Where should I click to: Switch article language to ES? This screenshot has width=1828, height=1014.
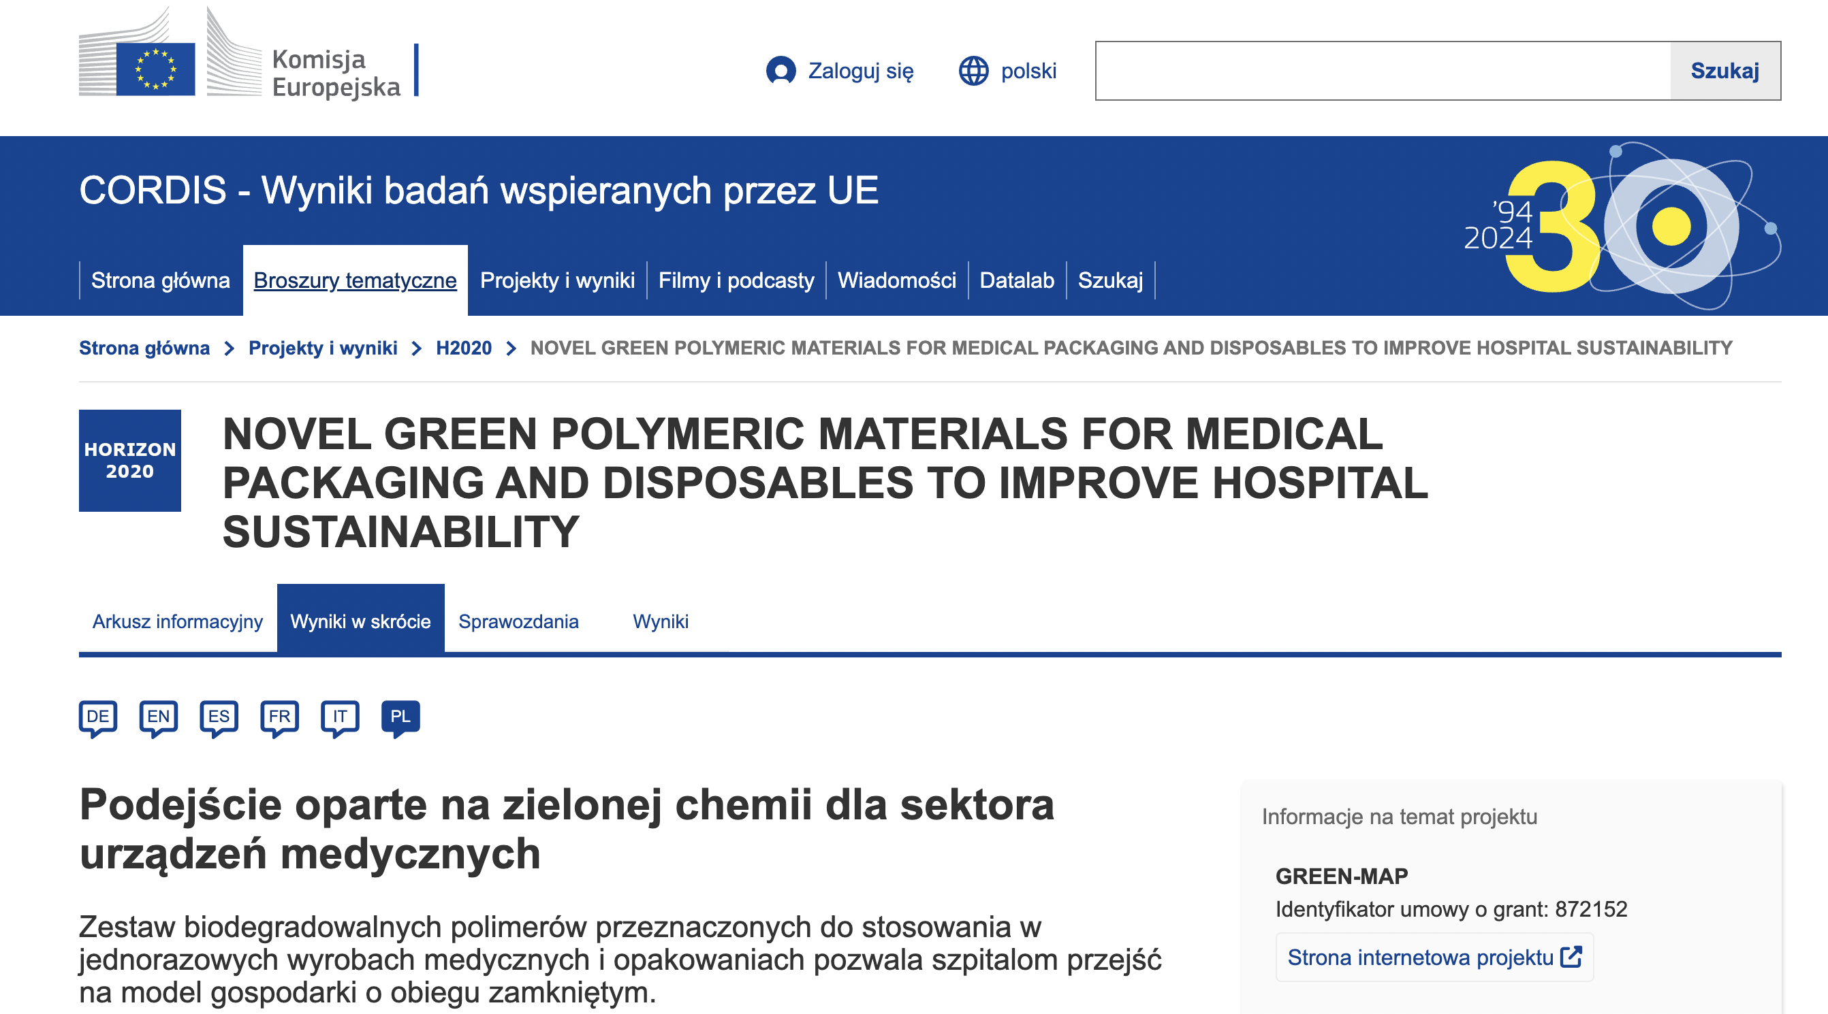coord(219,719)
